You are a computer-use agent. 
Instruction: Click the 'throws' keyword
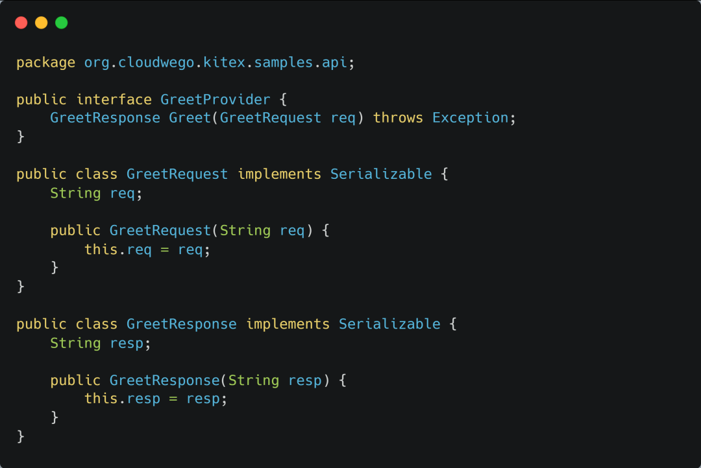(398, 118)
